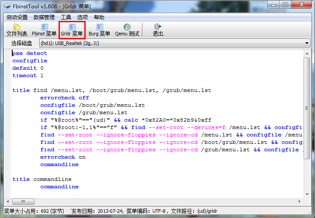The width and height of the screenshot is (315, 218).
Task: Click the top-level 'configfile' line
Action: [30, 61]
